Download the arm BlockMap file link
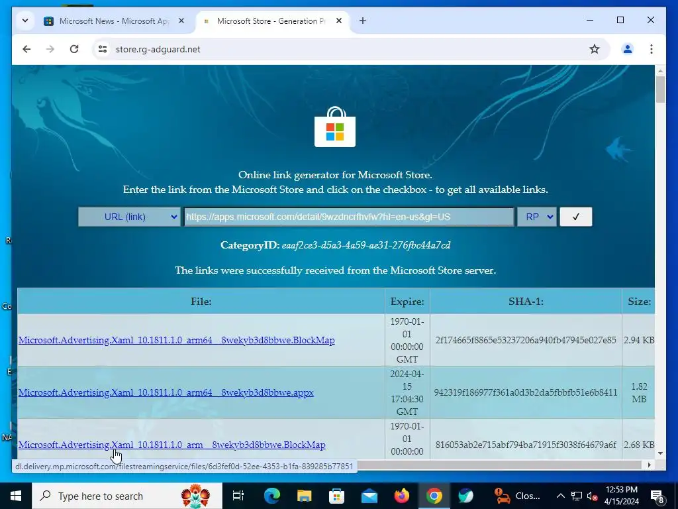The image size is (678, 509). pos(171,445)
